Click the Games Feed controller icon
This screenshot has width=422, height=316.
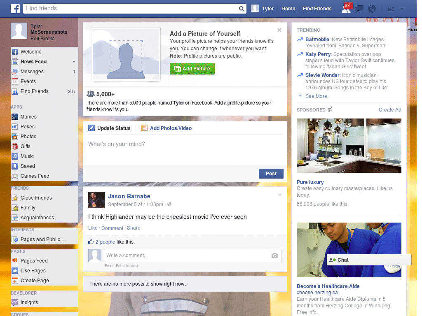(x=15, y=176)
